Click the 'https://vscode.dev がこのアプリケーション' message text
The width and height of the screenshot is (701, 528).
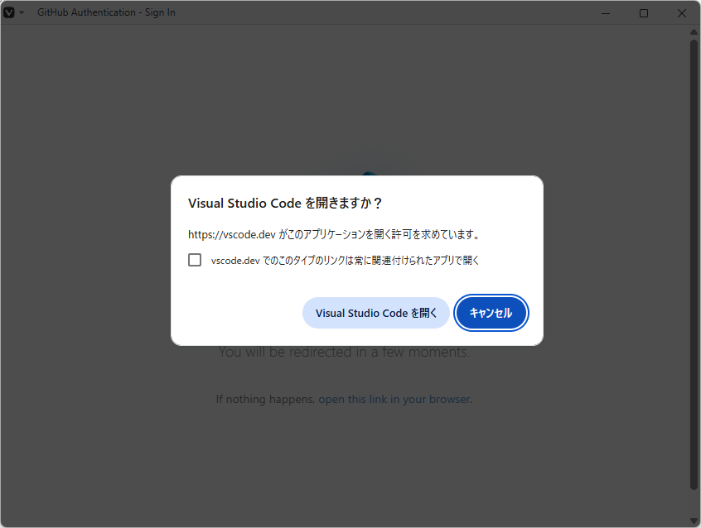(x=333, y=234)
